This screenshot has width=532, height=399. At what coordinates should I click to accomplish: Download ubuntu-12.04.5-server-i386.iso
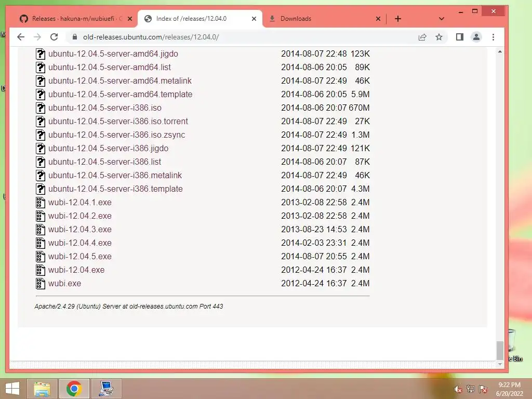[x=105, y=108]
